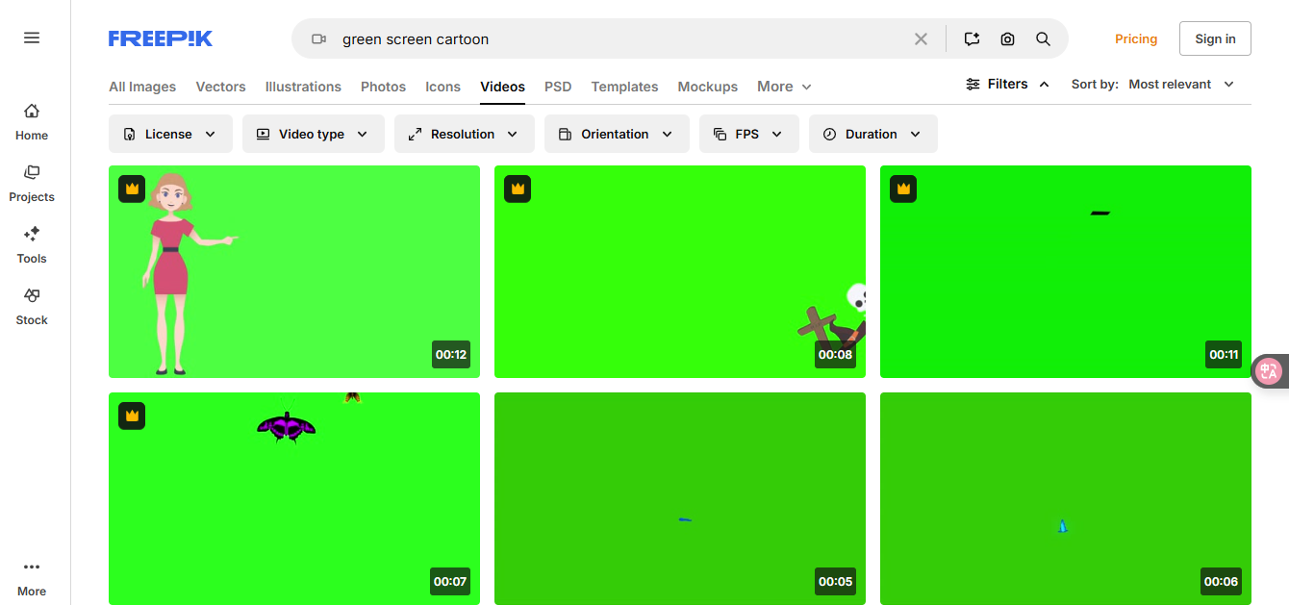Start a search by image via camera icon
Viewport: 1289px width, 605px height.
[1007, 38]
